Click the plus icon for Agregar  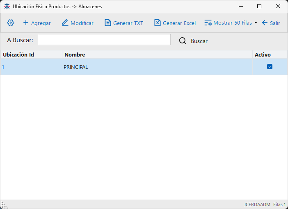click(x=26, y=23)
